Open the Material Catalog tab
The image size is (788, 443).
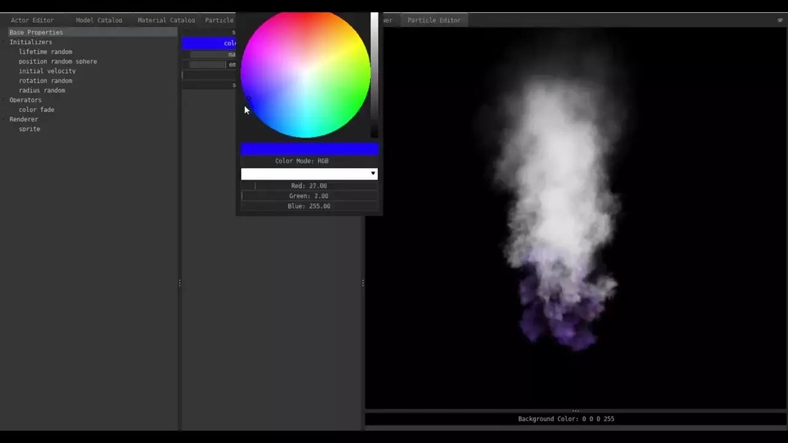point(166,20)
